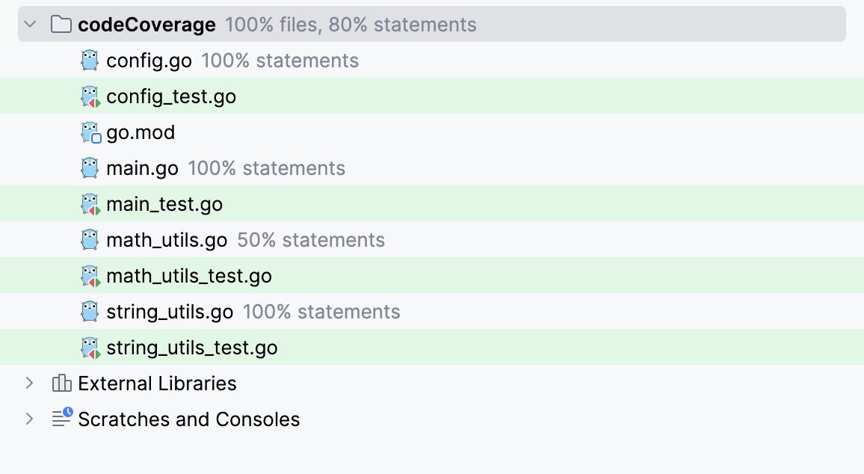Click the test file icon beside config_test.go
The image size is (864, 474).
pos(89,96)
